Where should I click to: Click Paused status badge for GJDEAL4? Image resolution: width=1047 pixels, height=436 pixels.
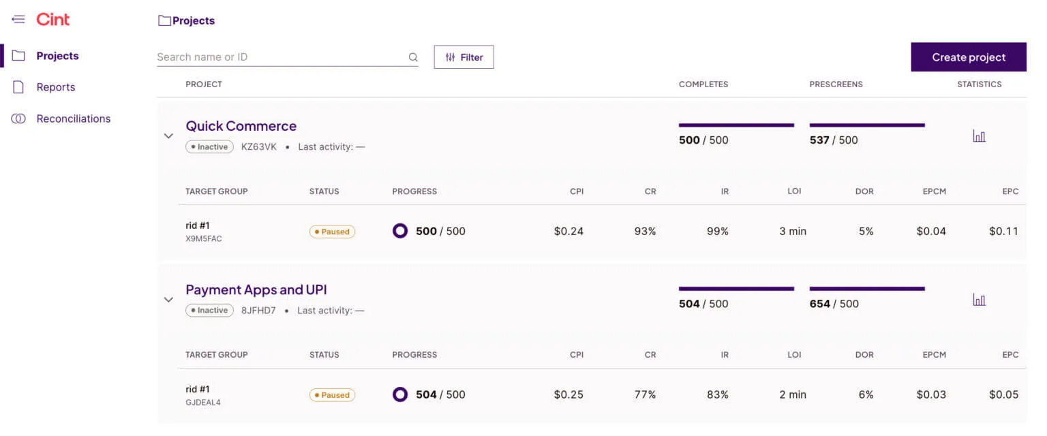click(332, 395)
